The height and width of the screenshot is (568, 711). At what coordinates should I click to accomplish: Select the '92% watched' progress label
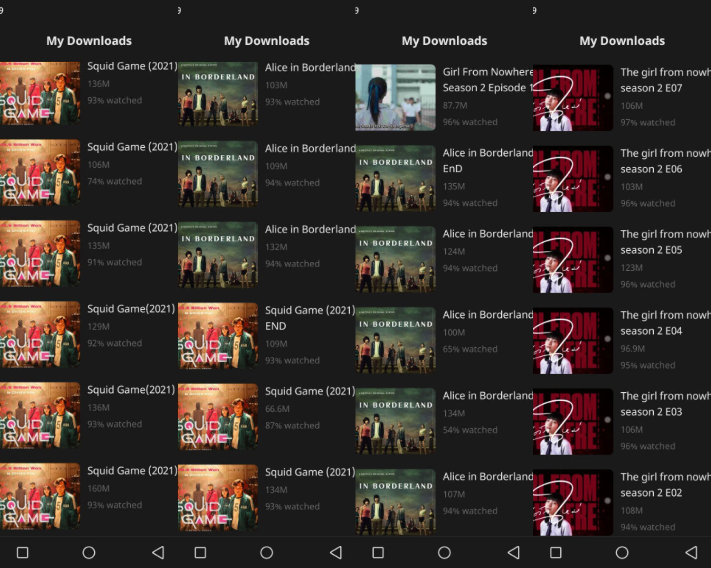point(115,343)
